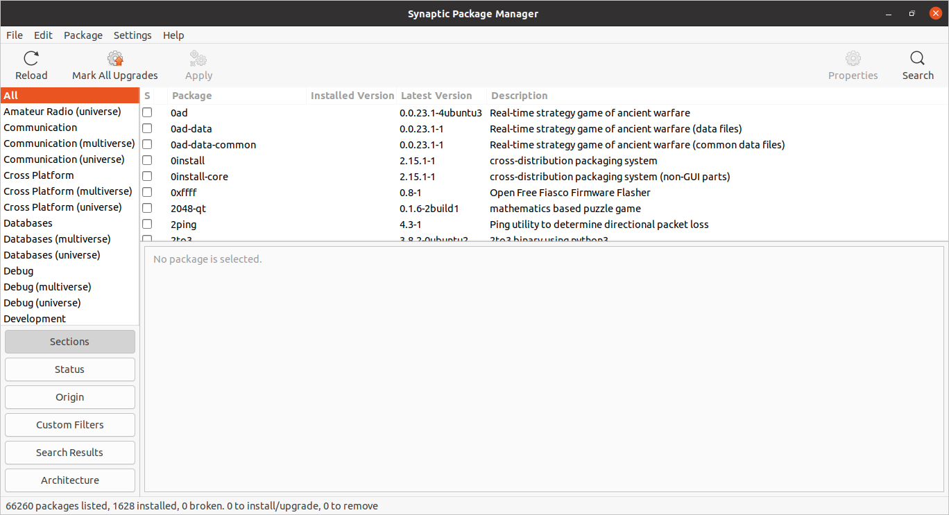Click the Status filter button
949x515 pixels.
coord(70,369)
